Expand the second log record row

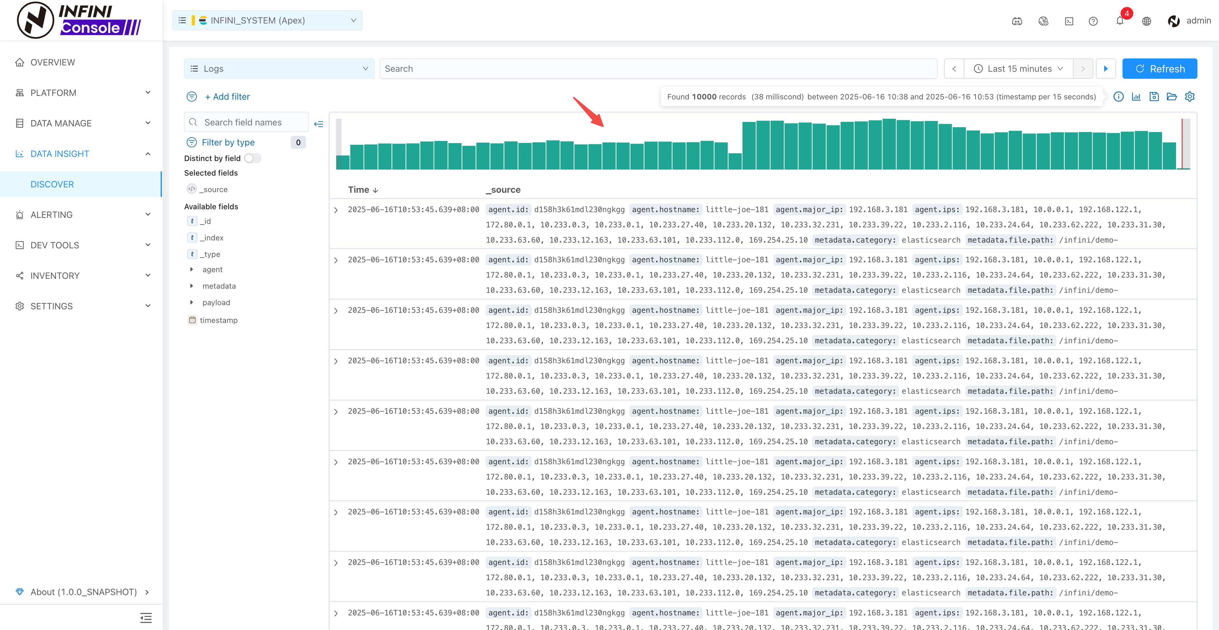tap(336, 260)
